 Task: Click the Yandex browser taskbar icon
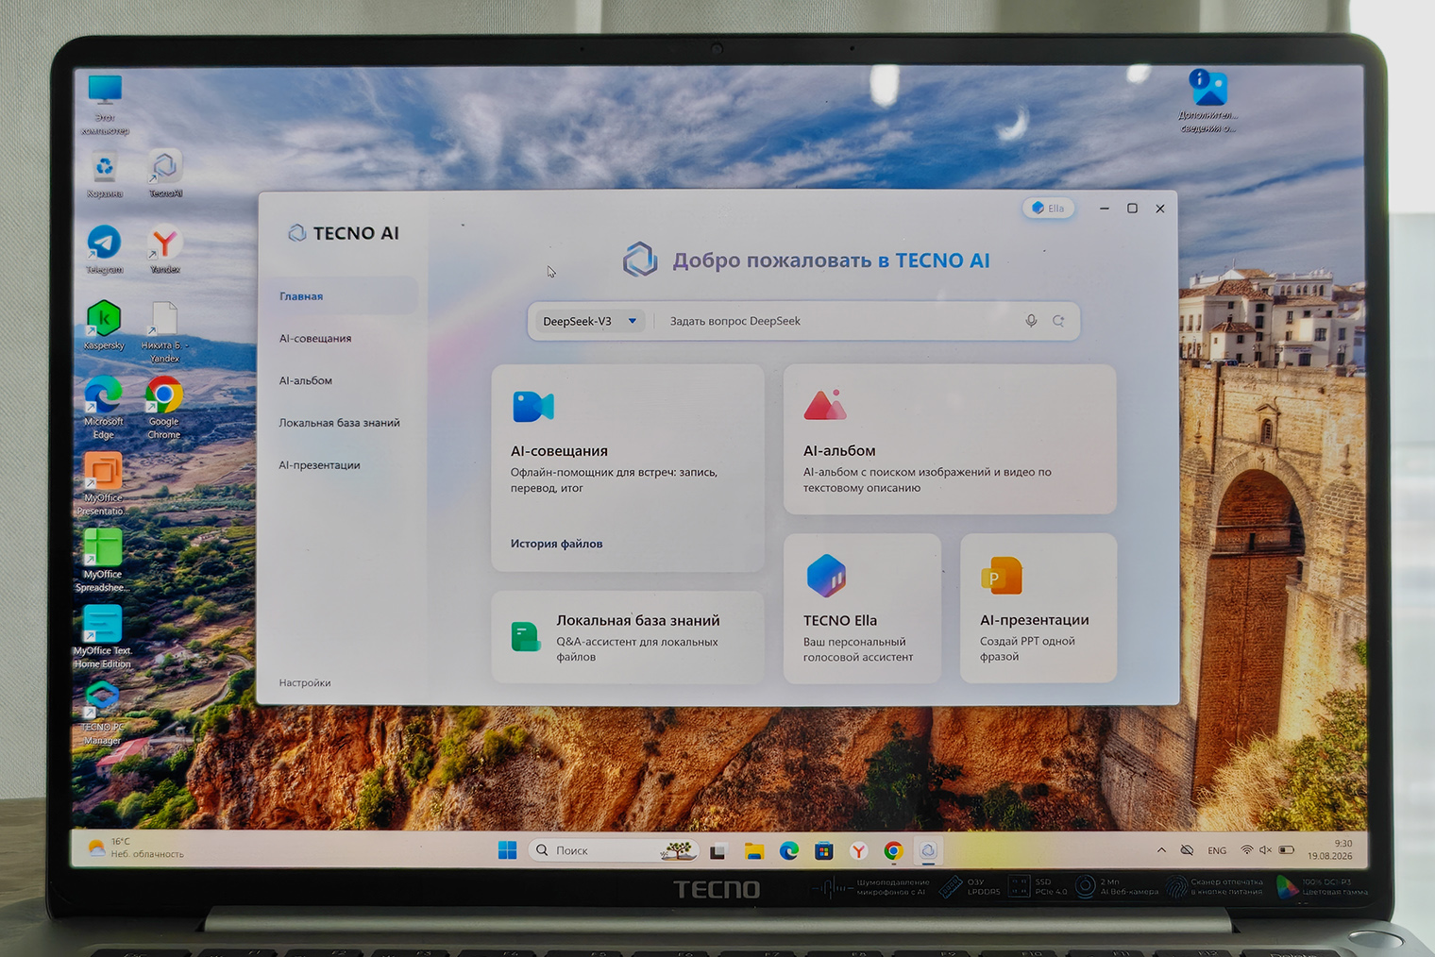coord(858,851)
